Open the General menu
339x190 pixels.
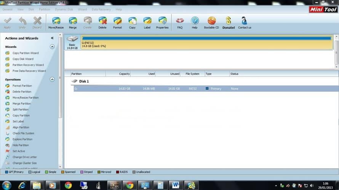click(x=7, y=9)
